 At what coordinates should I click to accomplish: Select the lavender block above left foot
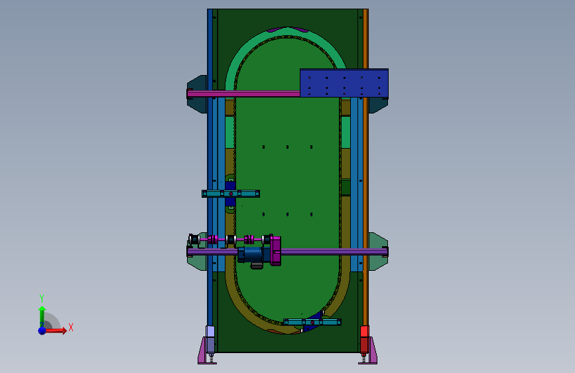(210, 340)
